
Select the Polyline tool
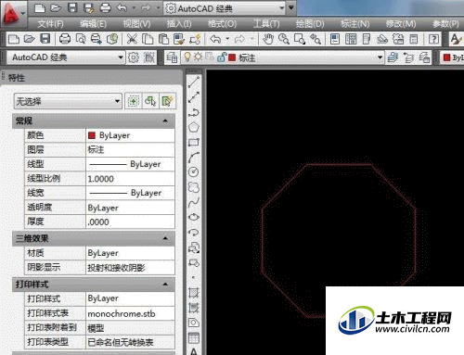pos(194,112)
